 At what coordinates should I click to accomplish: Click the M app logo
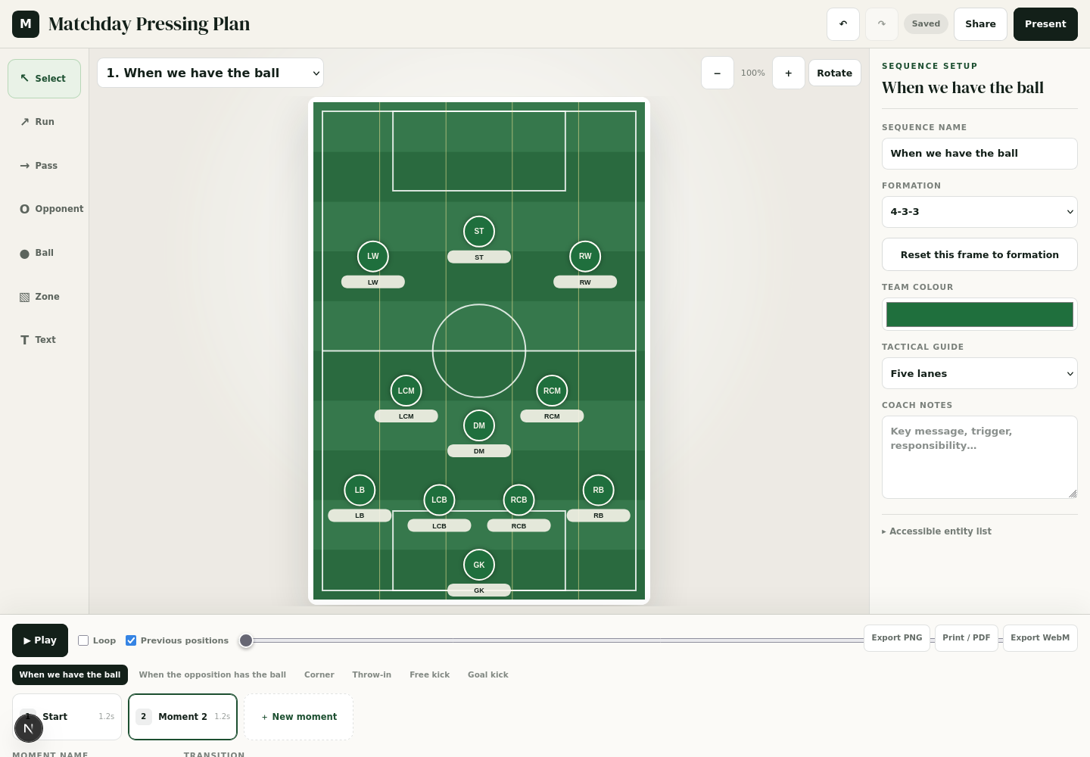(x=26, y=24)
